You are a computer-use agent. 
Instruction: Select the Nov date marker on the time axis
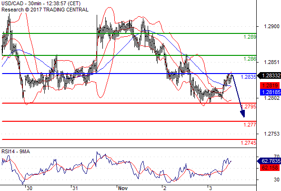[123, 188]
